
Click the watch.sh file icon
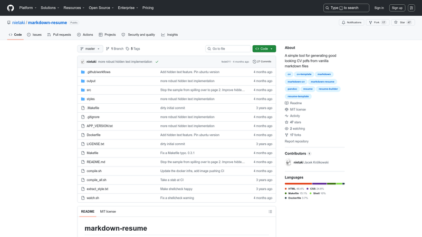click(83, 198)
